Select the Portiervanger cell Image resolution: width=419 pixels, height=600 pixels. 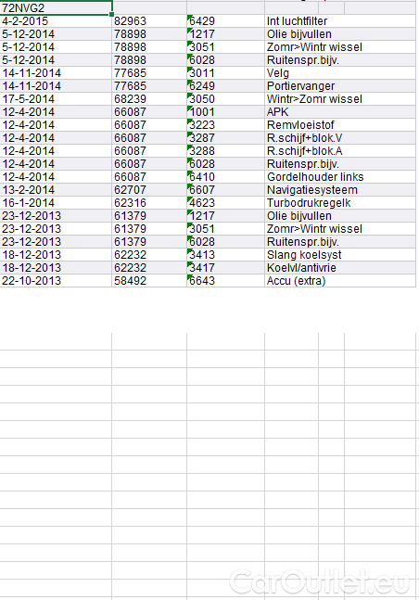click(340, 86)
